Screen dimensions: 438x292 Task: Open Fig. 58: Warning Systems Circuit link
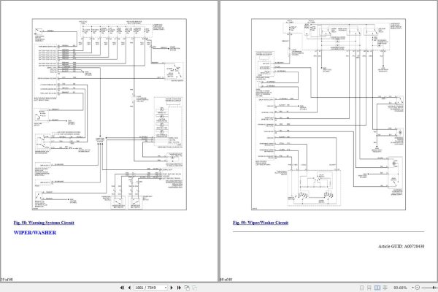click(x=44, y=223)
